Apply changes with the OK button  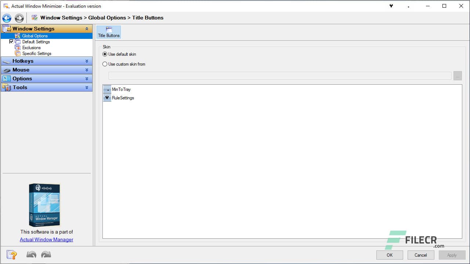(x=389, y=254)
